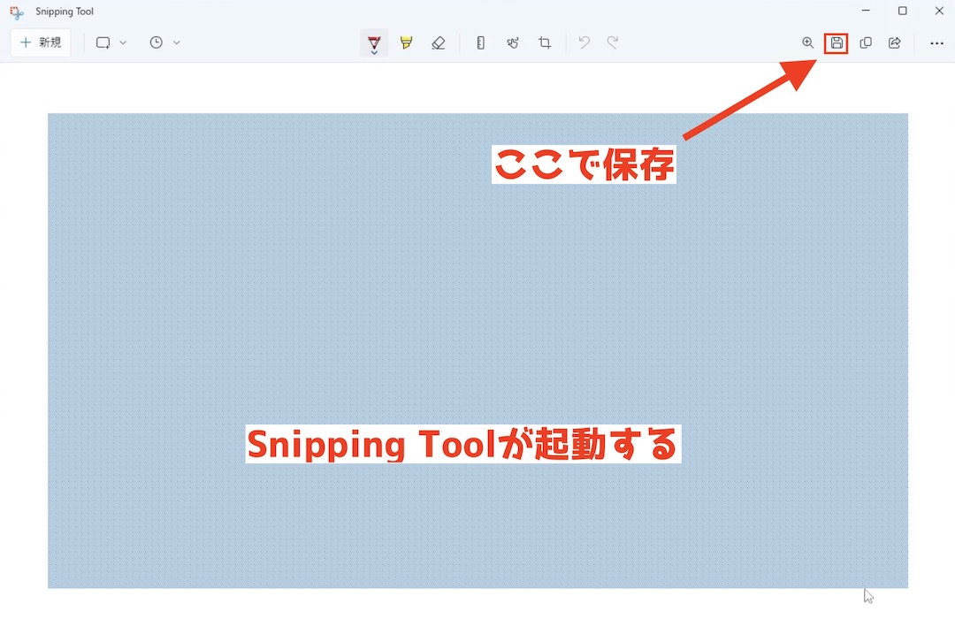The width and height of the screenshot is (955, 634).
Task: Save the screenshot with the save icon
Action: click(x=836, y=42)
